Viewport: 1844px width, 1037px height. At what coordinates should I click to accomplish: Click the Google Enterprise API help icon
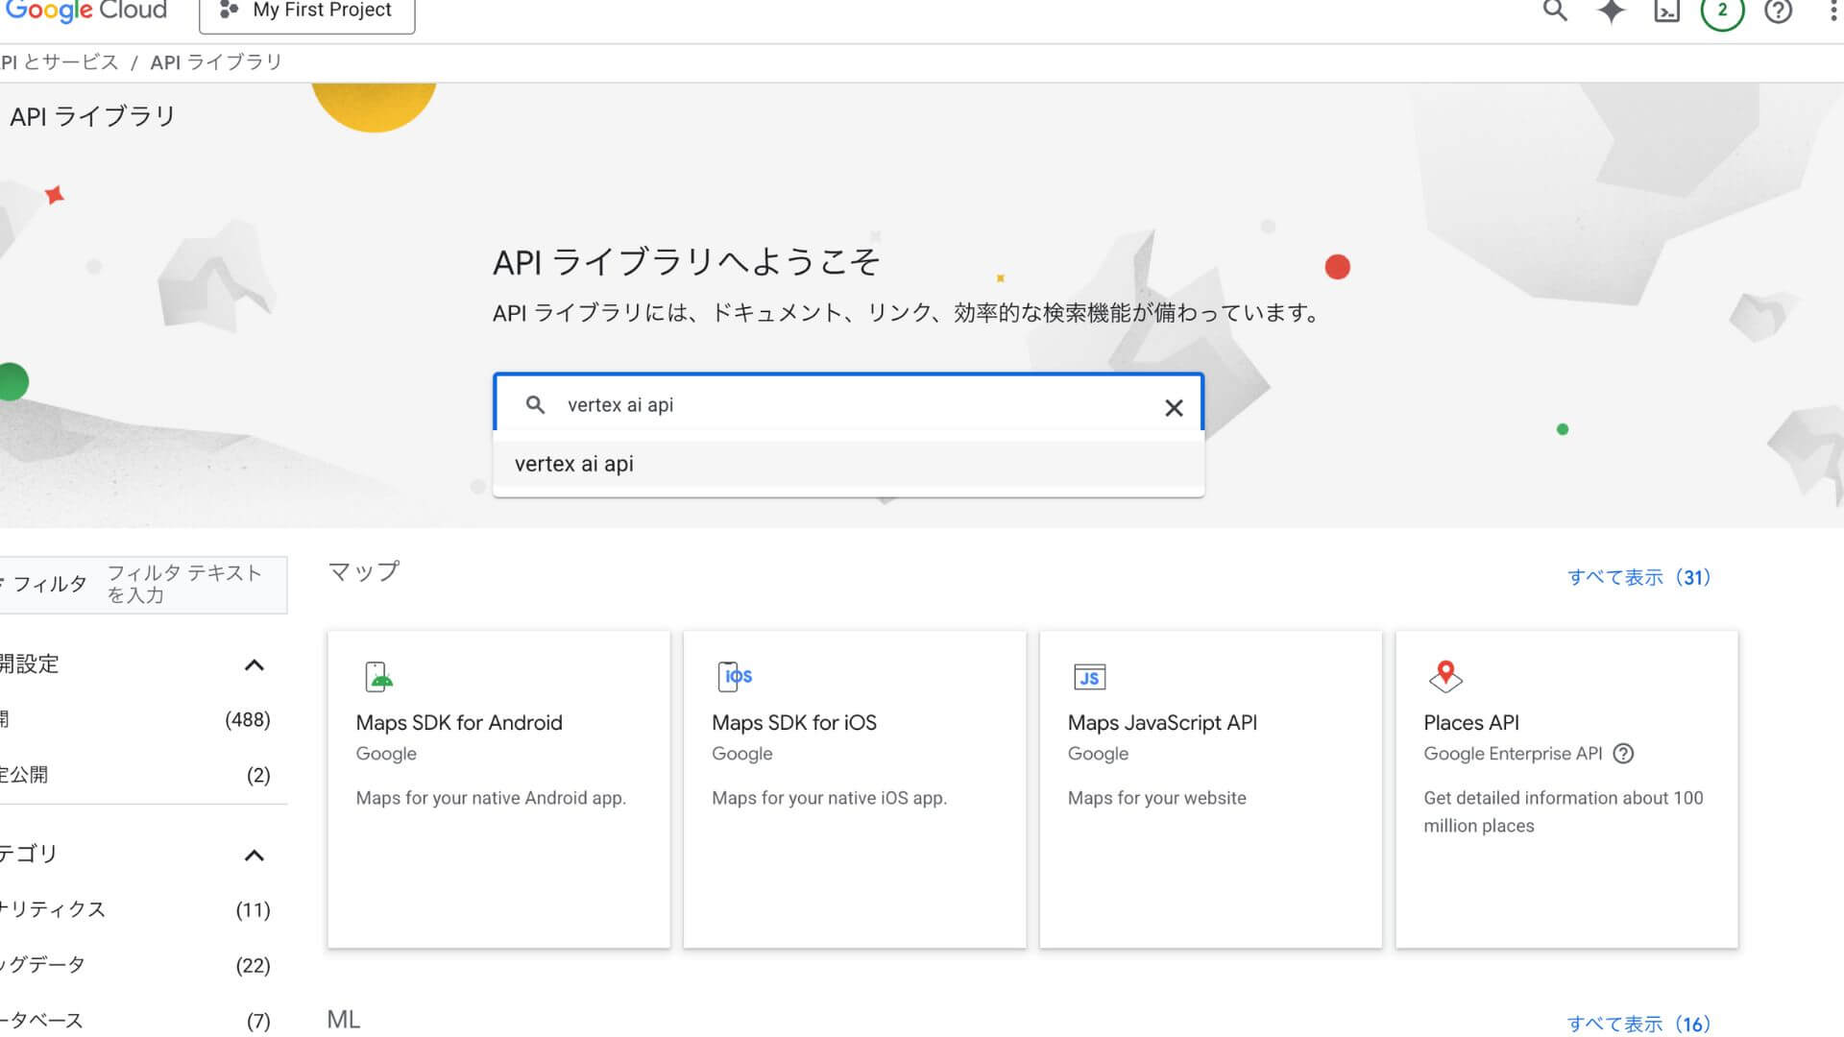pyautogui.click(x=1623, y=754)
